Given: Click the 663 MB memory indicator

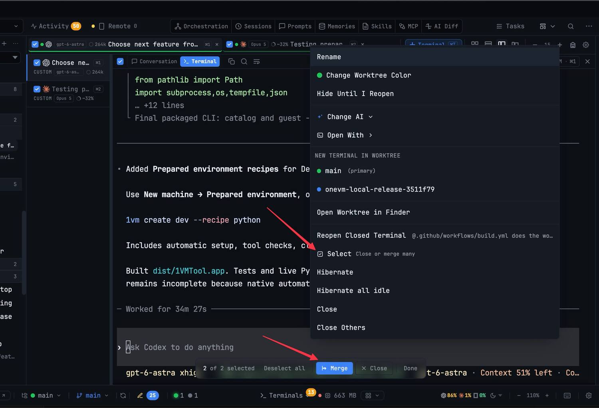Looking at the screenshot, I should [340, 395].
